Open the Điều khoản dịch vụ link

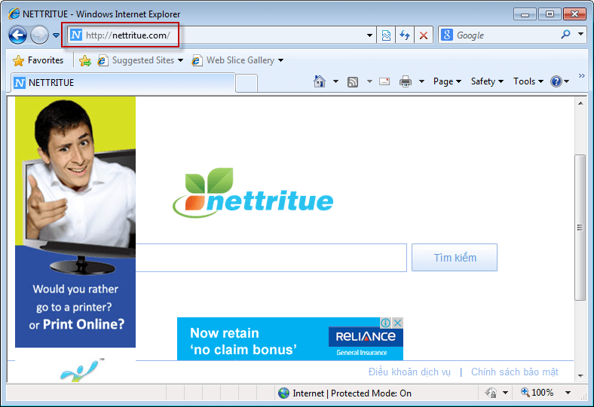coord(409,372)
